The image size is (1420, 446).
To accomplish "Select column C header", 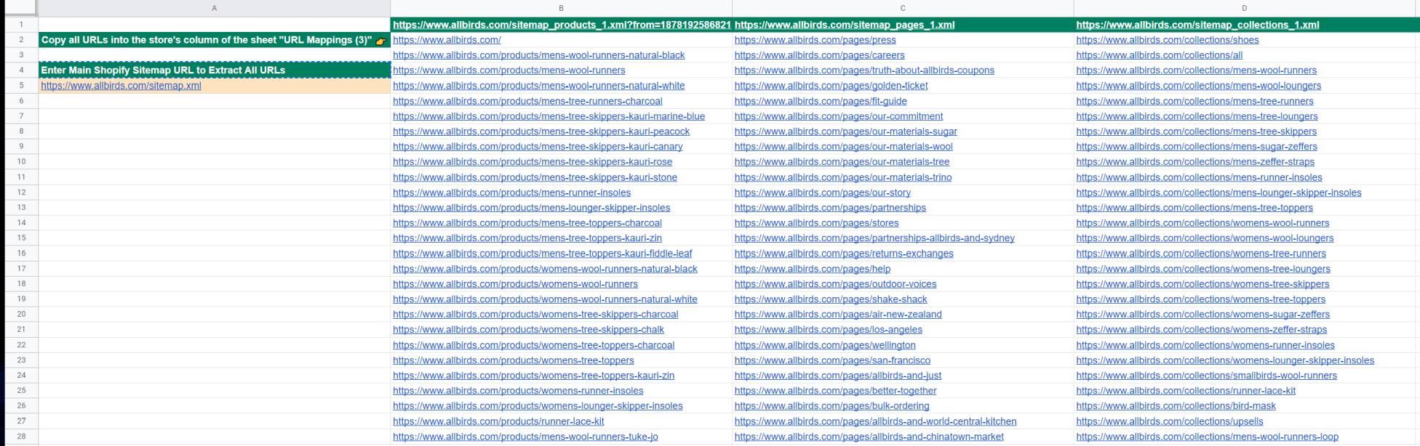I will (903, 8).
